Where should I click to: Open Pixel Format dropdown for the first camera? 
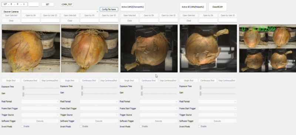pos(40,102)
